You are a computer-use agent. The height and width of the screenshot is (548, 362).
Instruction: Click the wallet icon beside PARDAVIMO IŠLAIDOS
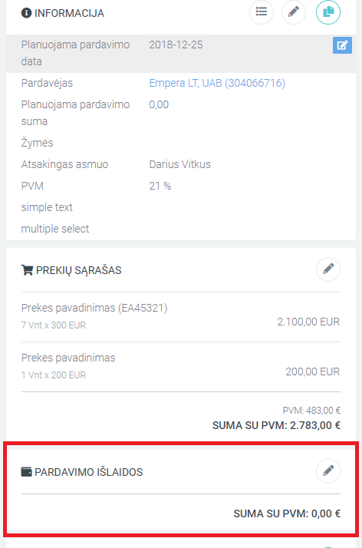coord(27,472)
